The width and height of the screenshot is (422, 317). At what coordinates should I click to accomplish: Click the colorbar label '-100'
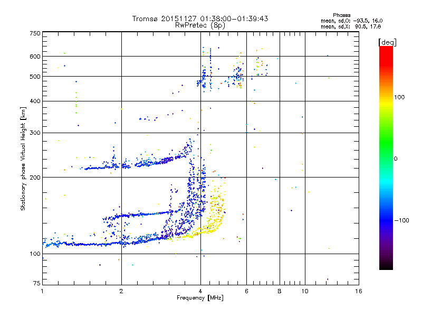pyautogui.click(x=401, y=220)
